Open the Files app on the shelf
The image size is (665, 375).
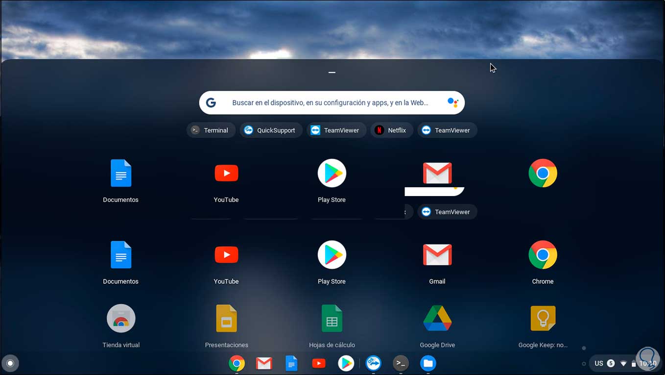[x=428, y=363]
